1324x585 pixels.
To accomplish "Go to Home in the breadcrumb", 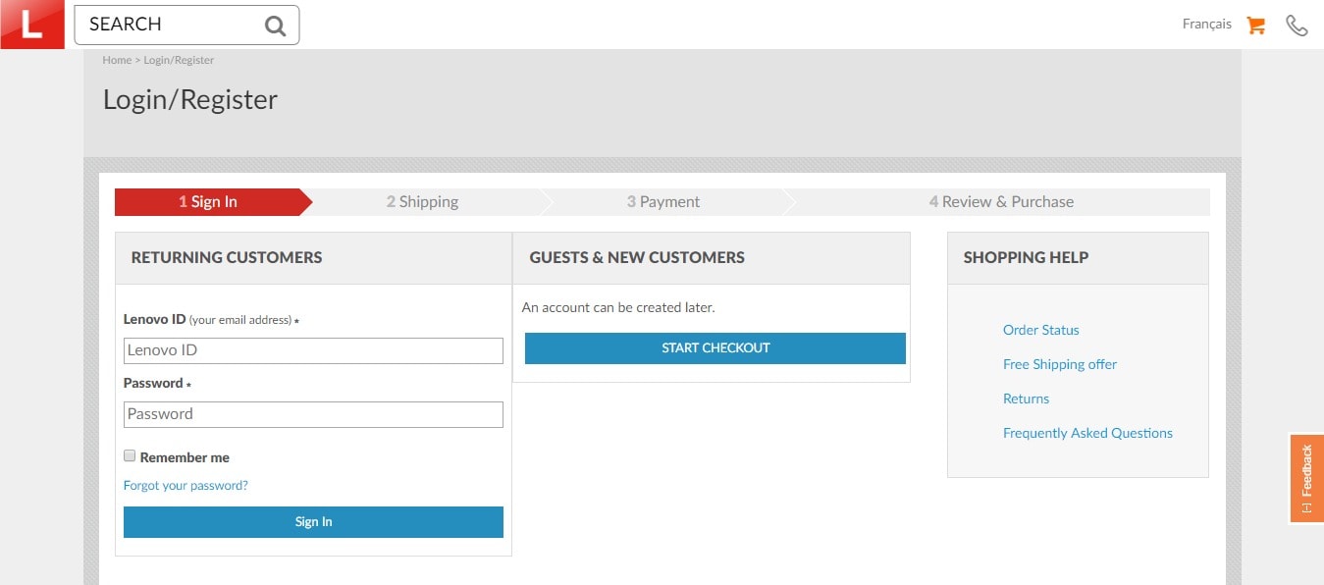I will point(117,60).
